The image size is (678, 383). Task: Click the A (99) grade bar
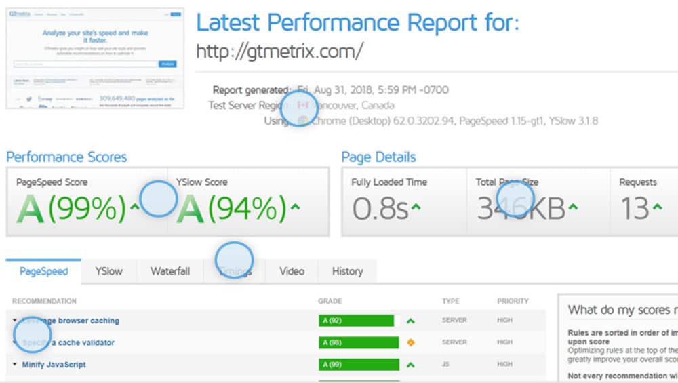coord(359,365)
